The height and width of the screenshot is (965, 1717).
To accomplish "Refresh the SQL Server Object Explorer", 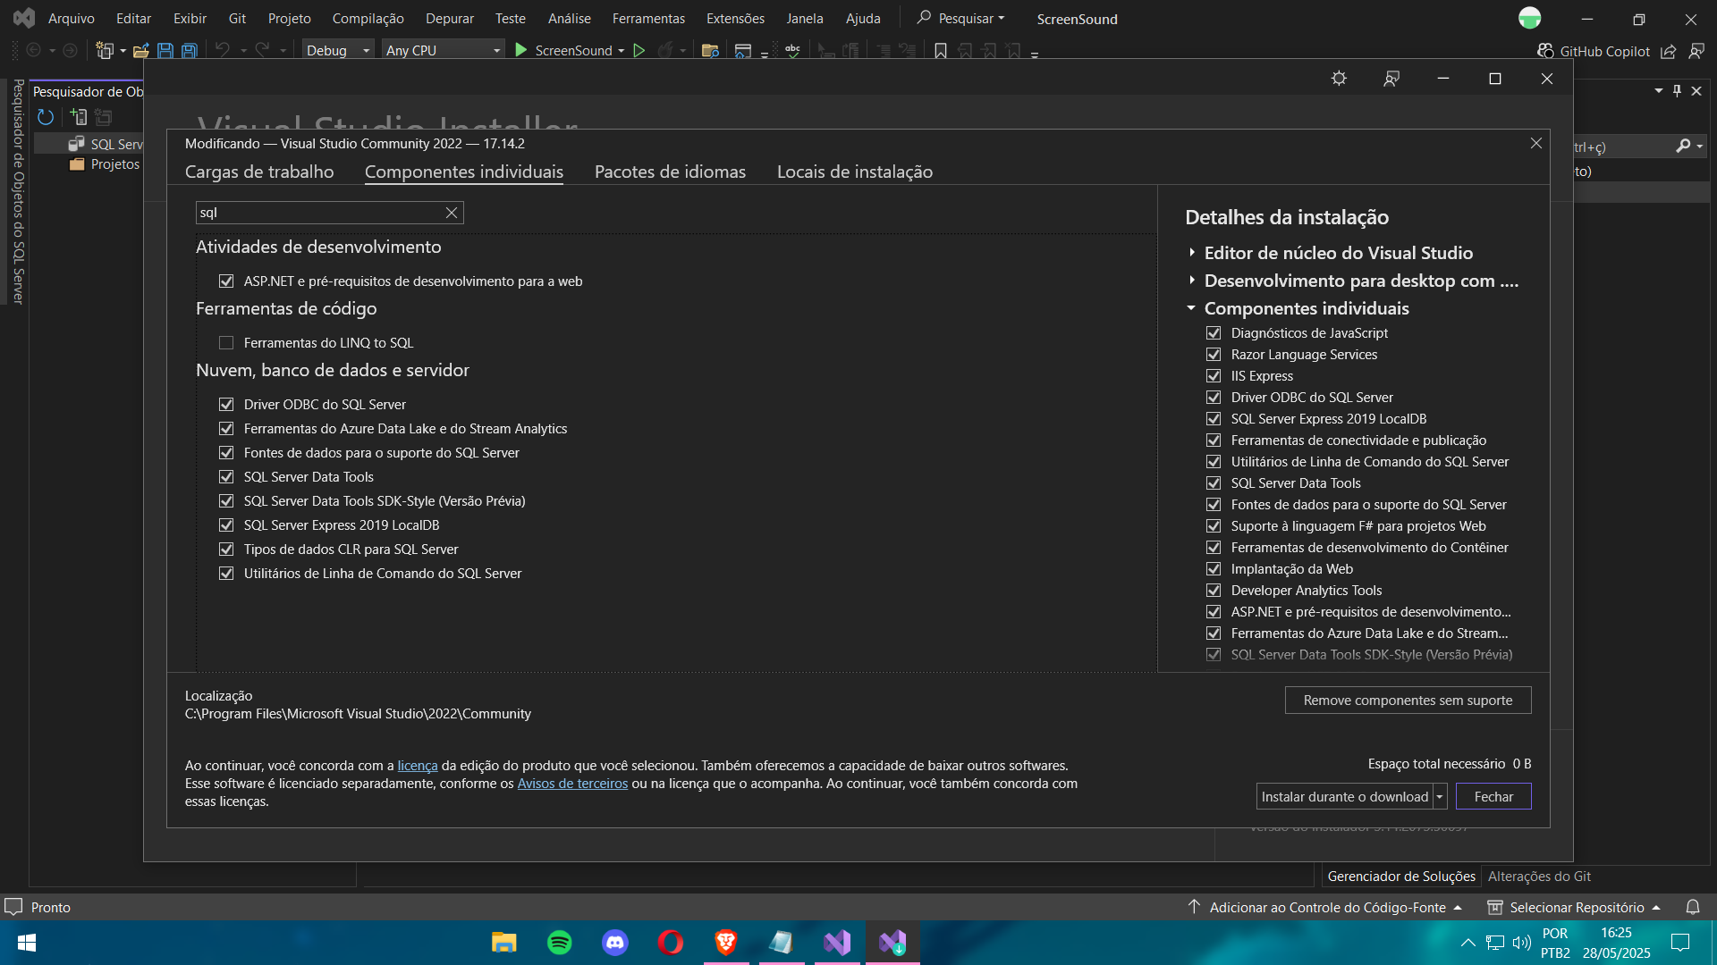I will pos(46,117).
